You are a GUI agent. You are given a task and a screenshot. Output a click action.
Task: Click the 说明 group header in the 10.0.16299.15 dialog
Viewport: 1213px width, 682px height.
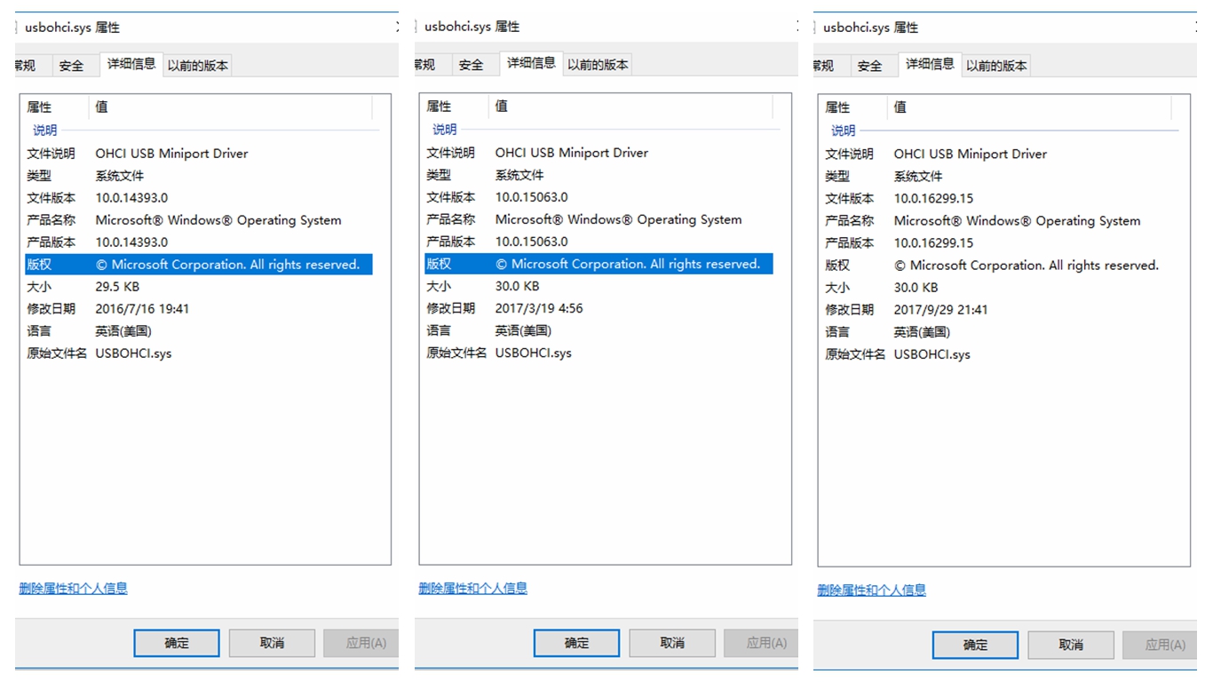click(843, 131)
